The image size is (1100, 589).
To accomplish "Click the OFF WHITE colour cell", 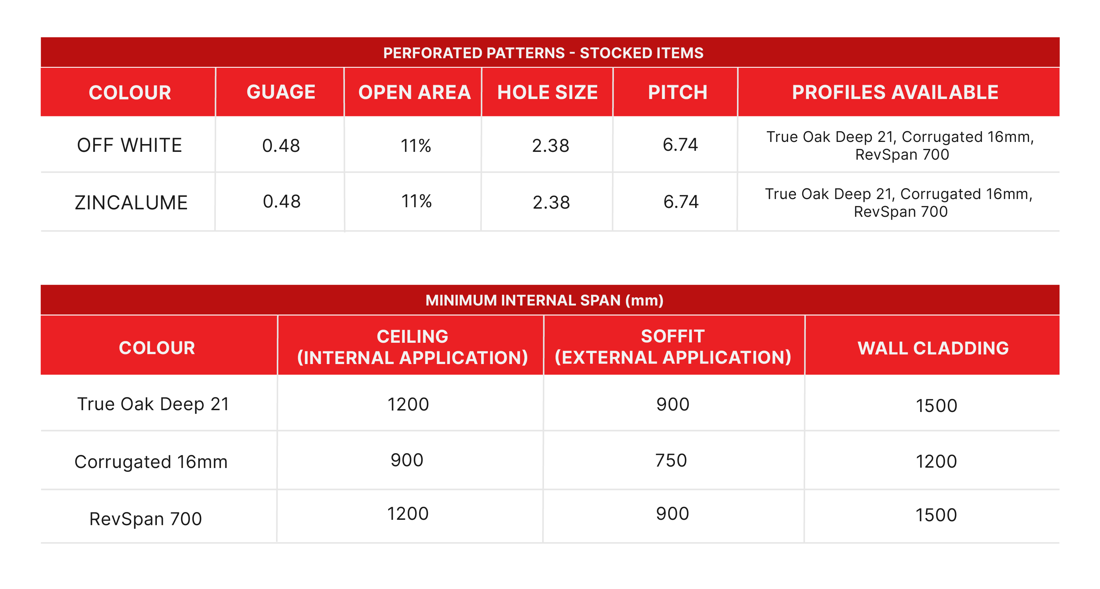I will [130, 145].
